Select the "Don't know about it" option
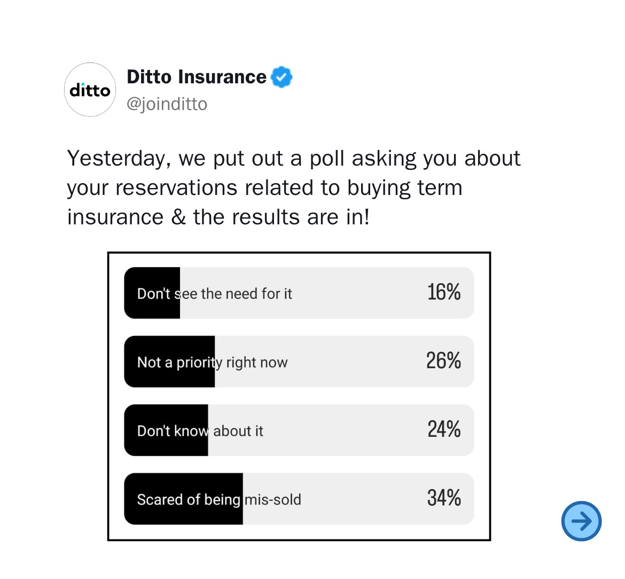Screen dimensions: 625x579 [299, 430]
